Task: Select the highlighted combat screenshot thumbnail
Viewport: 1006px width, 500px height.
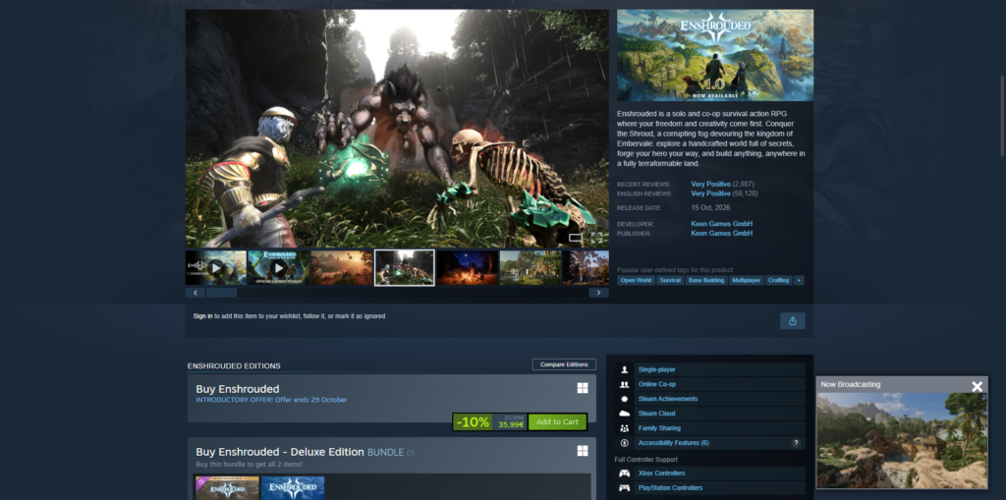Action: [404, 267]
